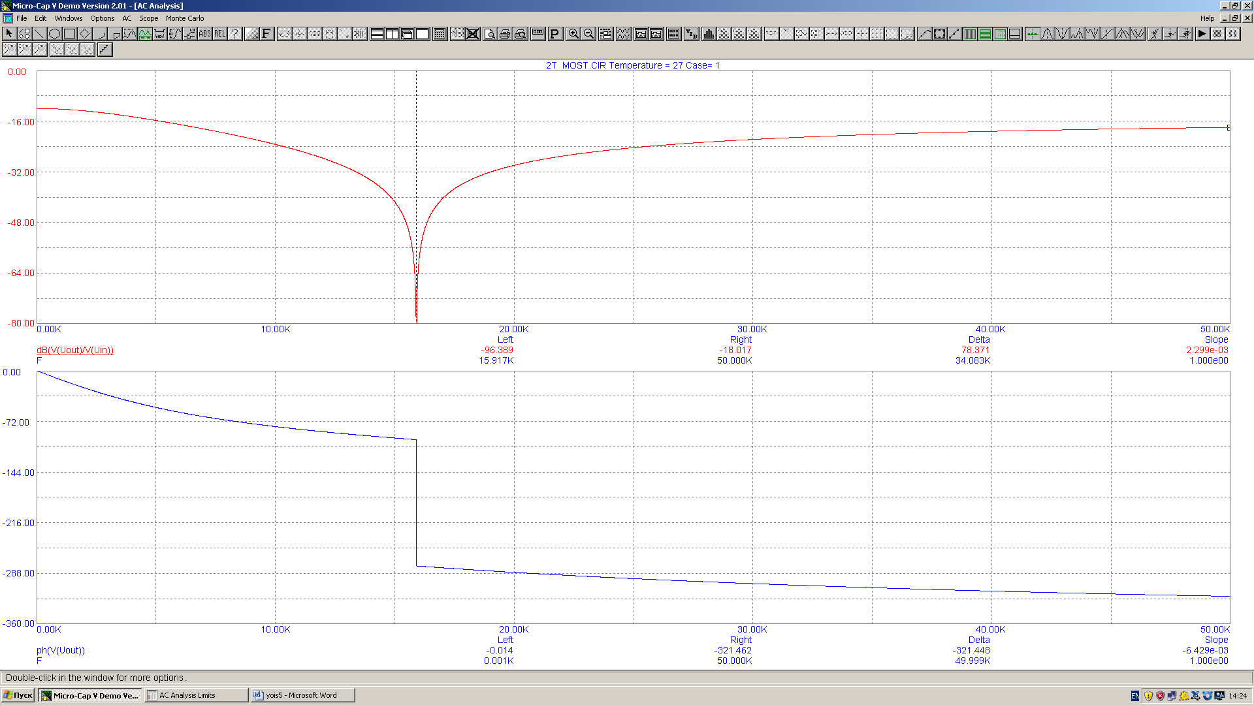
Task: Click the histogram bars toolbar icon
Action: (709, 34)
